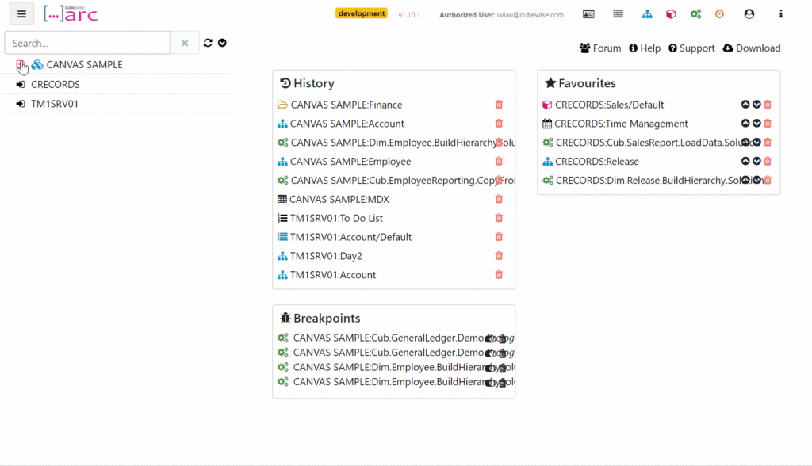812x466 pixels.
Task: Open dropdown arrow next to refresh icon
Action: click(222, 43)
